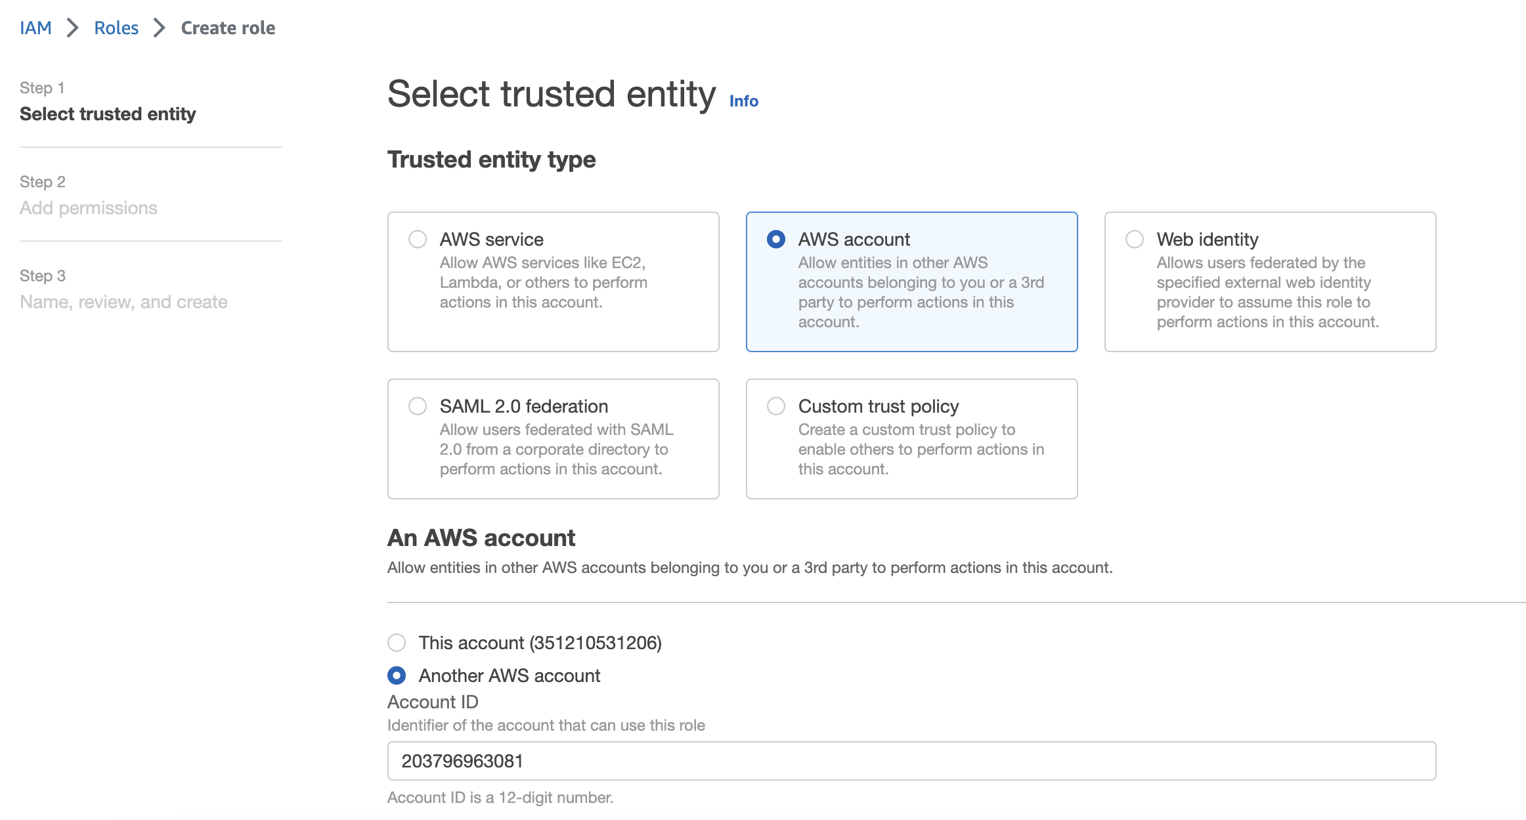The height and width of the screenshot is (820, 1526).
Task: Click chevron between Roles and Create role
Action: coord(159,28)
